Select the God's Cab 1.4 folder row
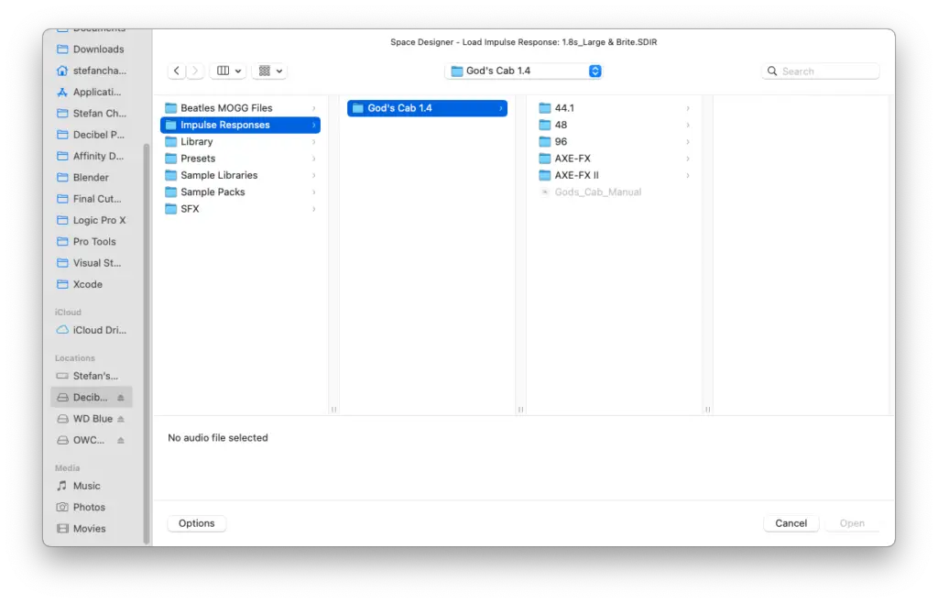This screenshot has width=938, height=603. pyautogui.click(x=427, y=108)
